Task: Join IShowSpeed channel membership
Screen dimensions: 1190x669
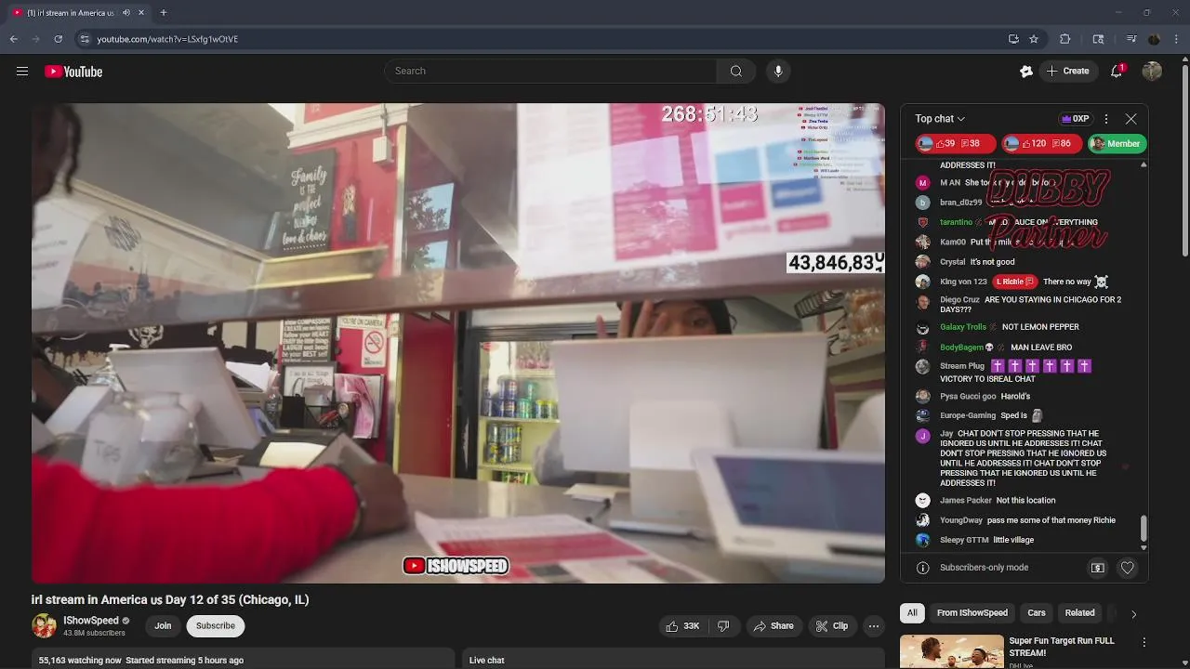Action: coord(163,626)
